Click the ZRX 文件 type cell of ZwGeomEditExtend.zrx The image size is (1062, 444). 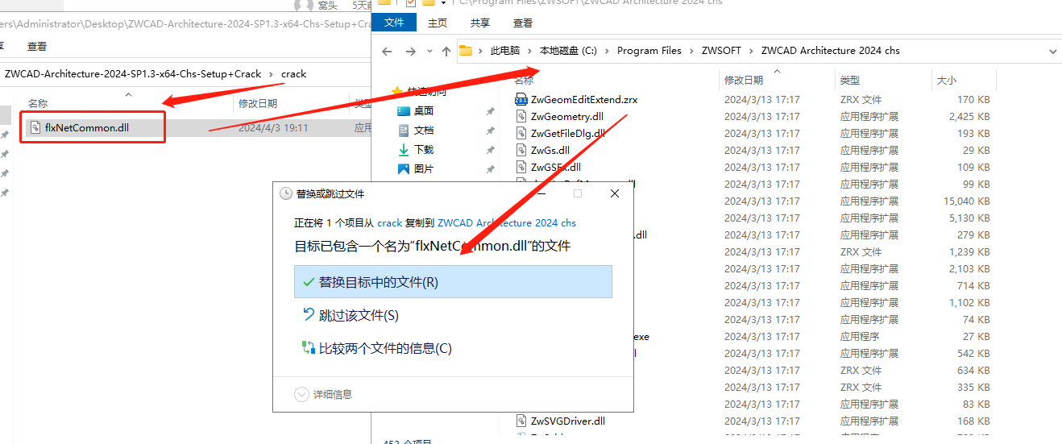[x=861, y=100]
